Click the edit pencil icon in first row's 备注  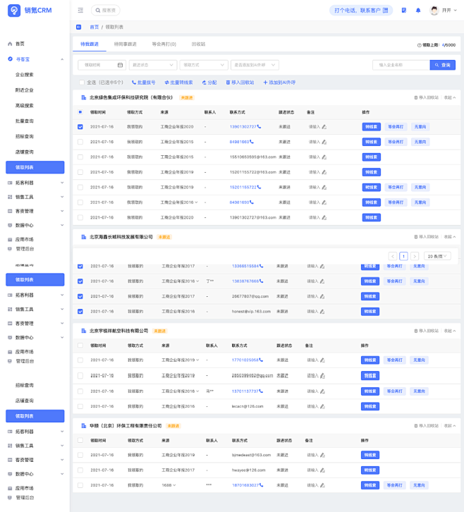coord(324,127)
